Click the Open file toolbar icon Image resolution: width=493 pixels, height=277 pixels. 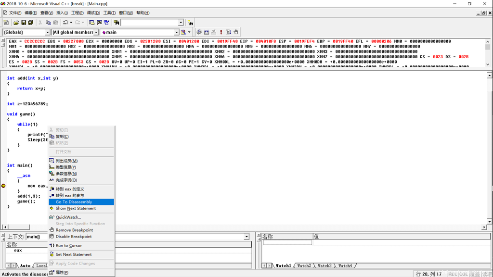point(16,23)
